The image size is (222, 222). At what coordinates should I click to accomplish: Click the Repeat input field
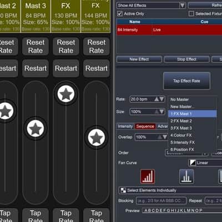(214, 201)
